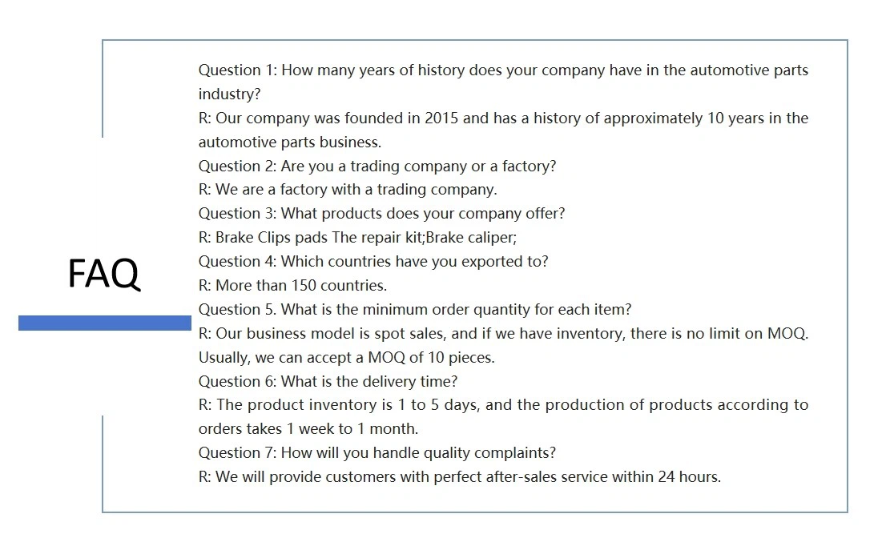Click Question 1 about company history
This screenshot has width=890, height=546.
pyautogui.click(x=503, y=70)
